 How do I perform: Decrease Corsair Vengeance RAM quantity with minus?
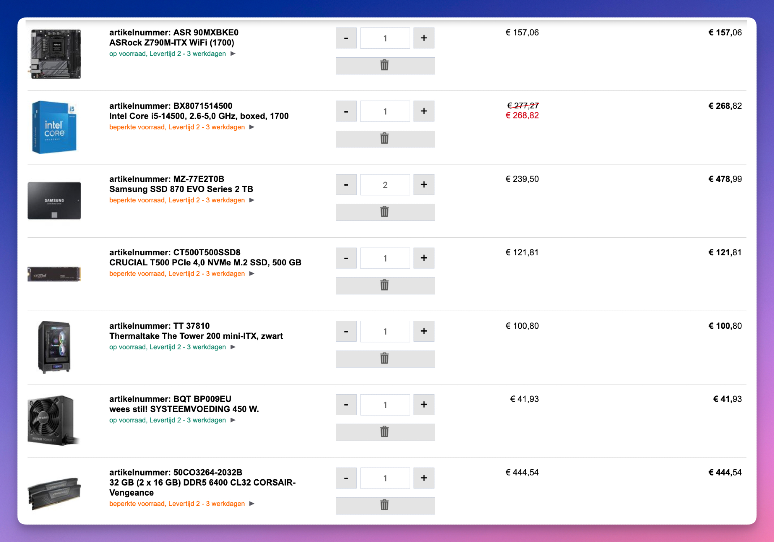point(346,478)
